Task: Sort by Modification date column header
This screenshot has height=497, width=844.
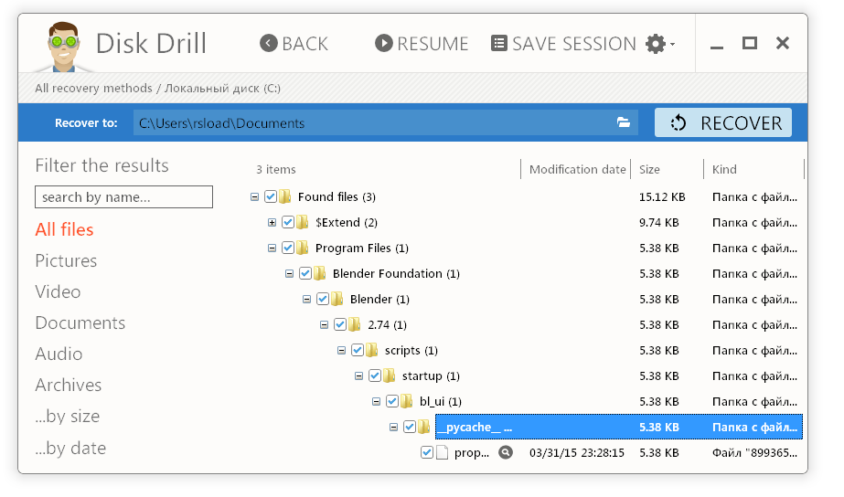Action: 577,169
